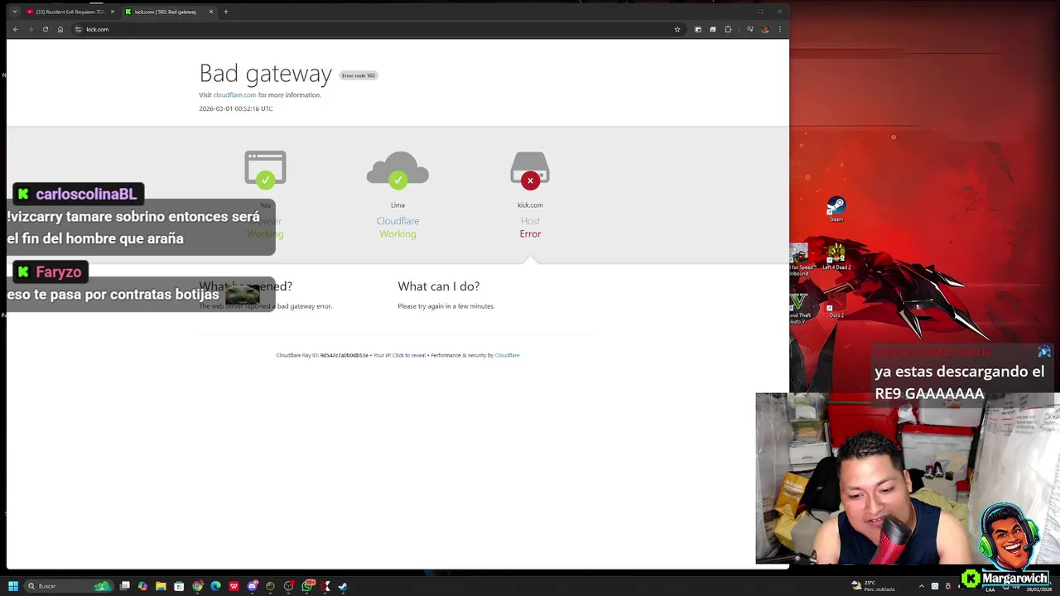1060x596 pixels.
Task: Open the Steam desktop shortcut
Action: (x=836, y=209)
